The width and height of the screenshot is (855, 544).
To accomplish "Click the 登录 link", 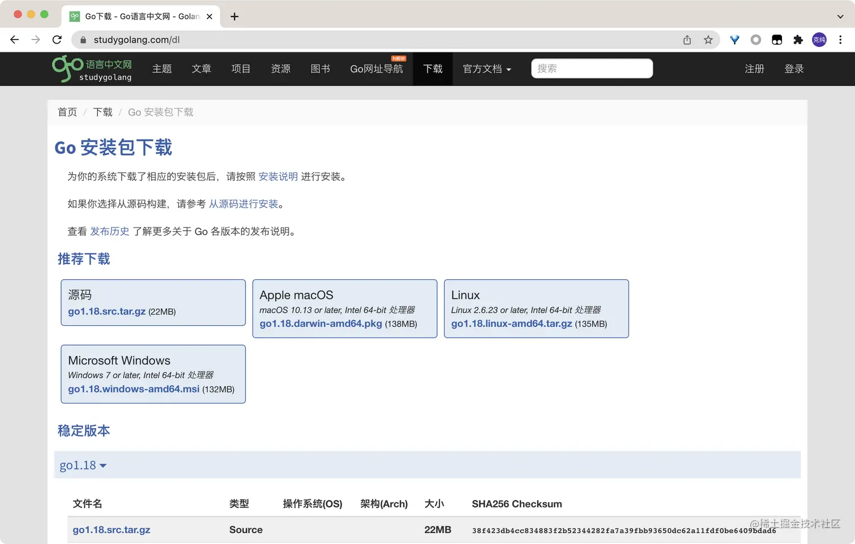I will tap(794, 69).
